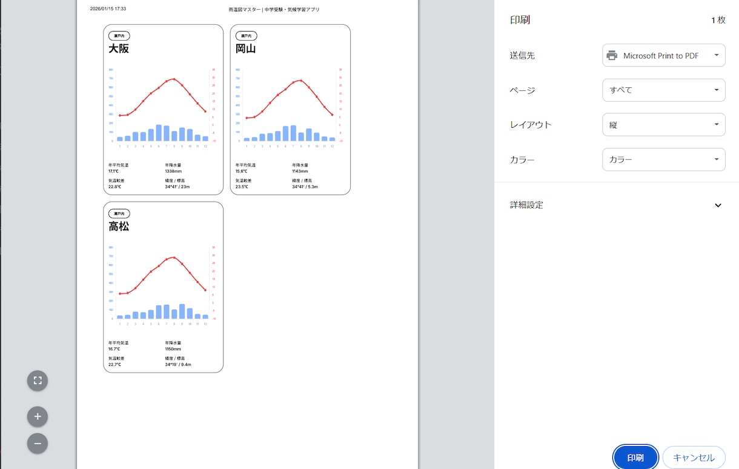The width and height of the screenshot is (739, 469).
Task: Click the 16.7℃ average temperature value
Action: click(114, 349)
